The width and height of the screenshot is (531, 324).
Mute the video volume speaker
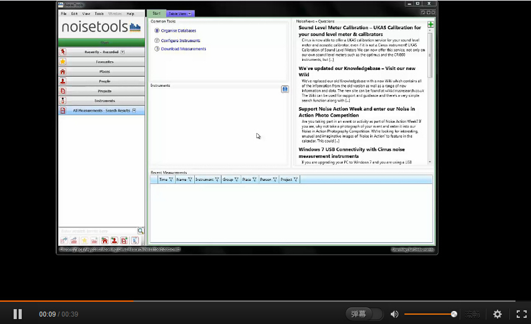[394, 314]
